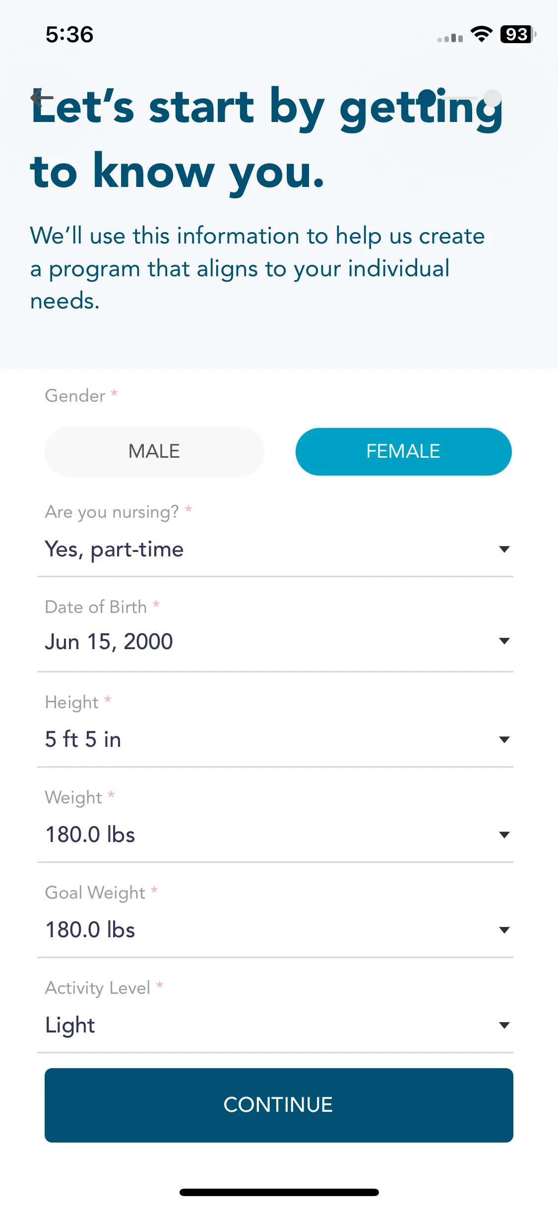Tap the 'Light' activity level value
Viewport: 558px width, 1208px height.
point(70,1026)
